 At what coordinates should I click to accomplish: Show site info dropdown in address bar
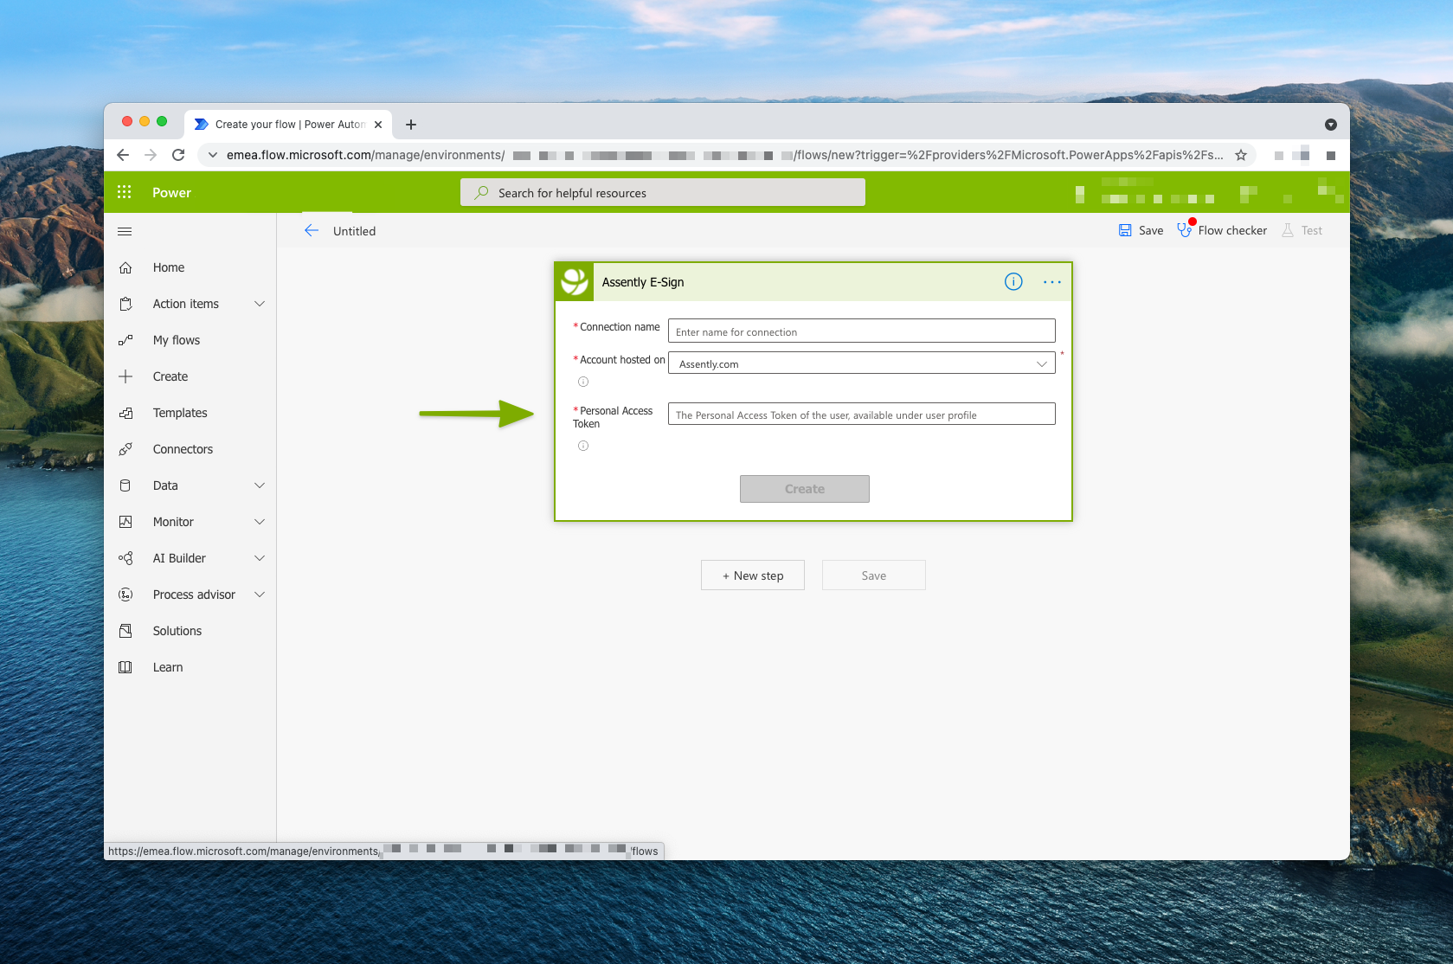tap(213, 155)
